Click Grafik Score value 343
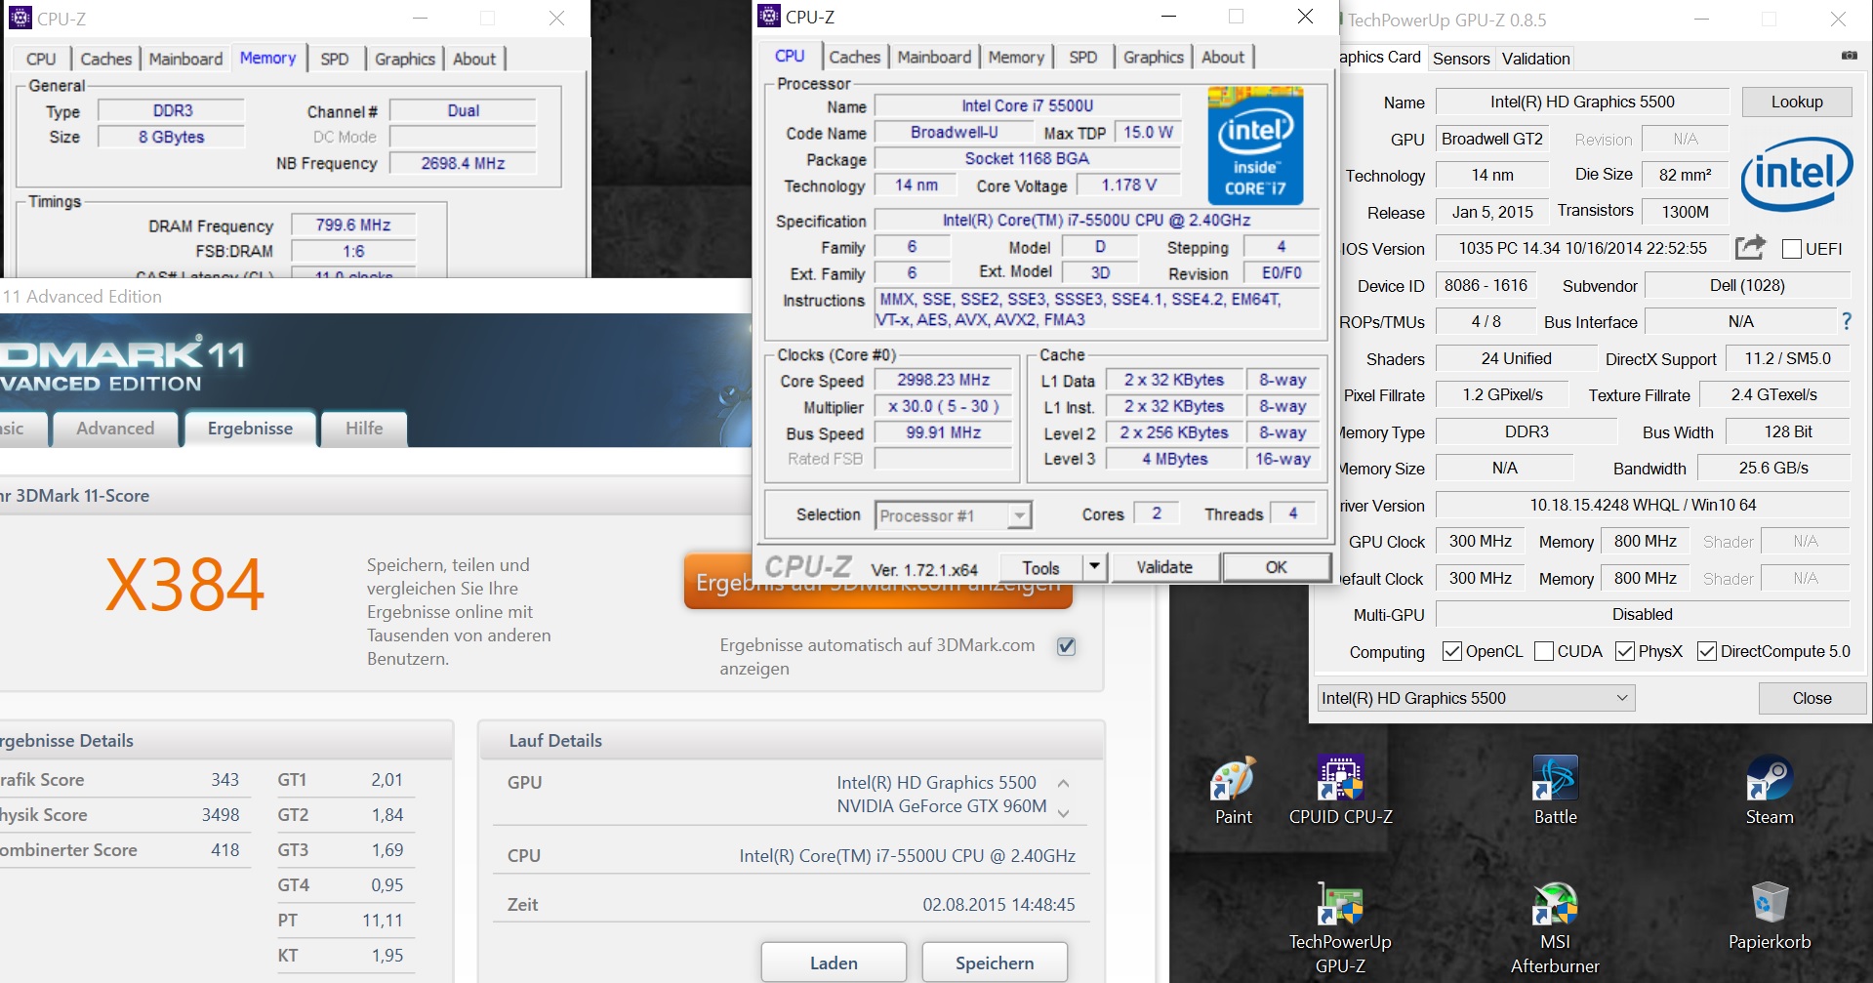Viewport: 1873px width, 983px height. click(x=224, y=780)
